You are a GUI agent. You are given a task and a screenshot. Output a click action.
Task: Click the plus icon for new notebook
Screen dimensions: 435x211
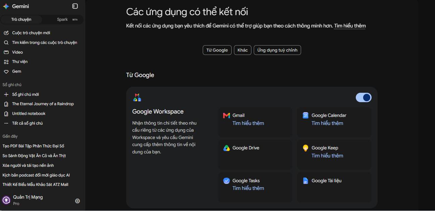6,94
